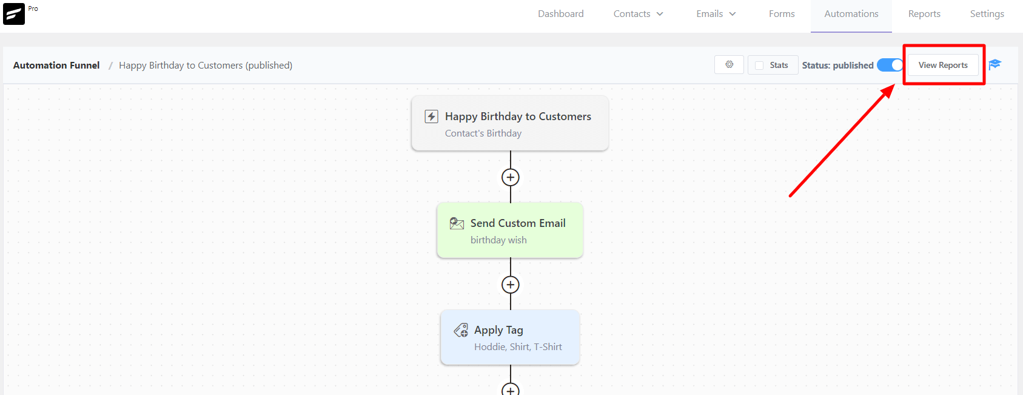
Task: Open the Settings menu
Action: coord(987,14)
